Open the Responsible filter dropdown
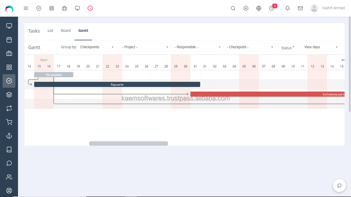This screenshot has width=351, height=197. (197, 47)
